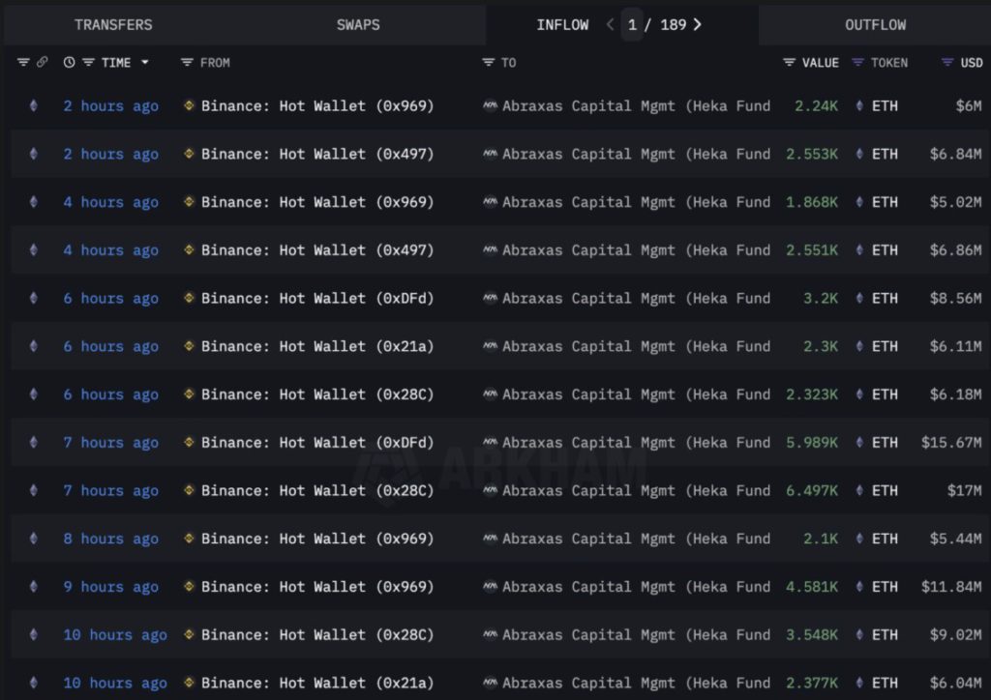The width and height of the screenshot is (991, 700).
Task: Switch to the TRANSFERS tab
Action: tap(113, 25)
